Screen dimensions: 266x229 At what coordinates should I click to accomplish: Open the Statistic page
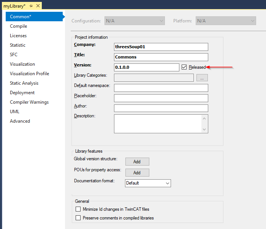tap(17, 45)
